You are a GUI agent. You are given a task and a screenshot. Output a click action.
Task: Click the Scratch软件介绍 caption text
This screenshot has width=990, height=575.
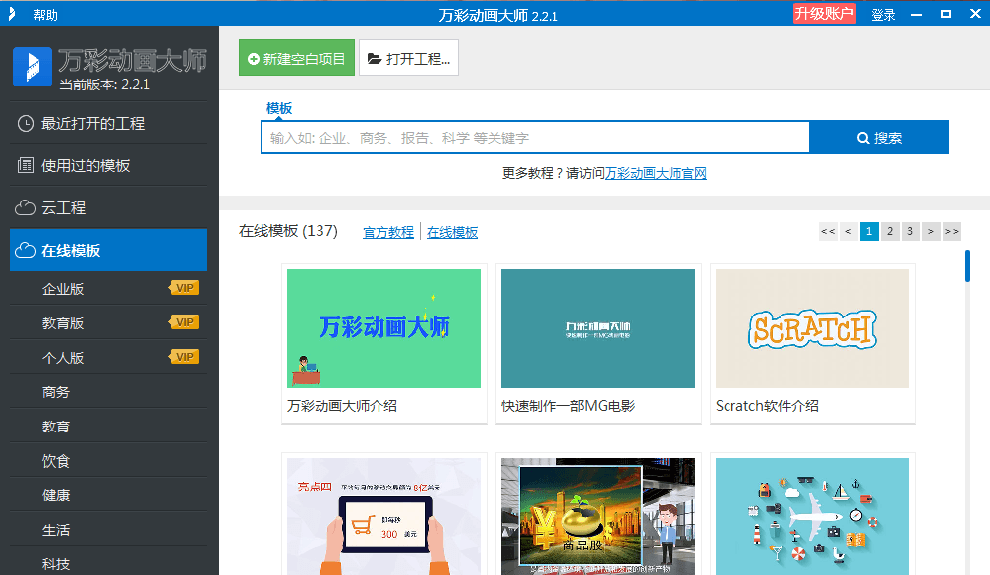pyautogui.click(x=767, y=406)
